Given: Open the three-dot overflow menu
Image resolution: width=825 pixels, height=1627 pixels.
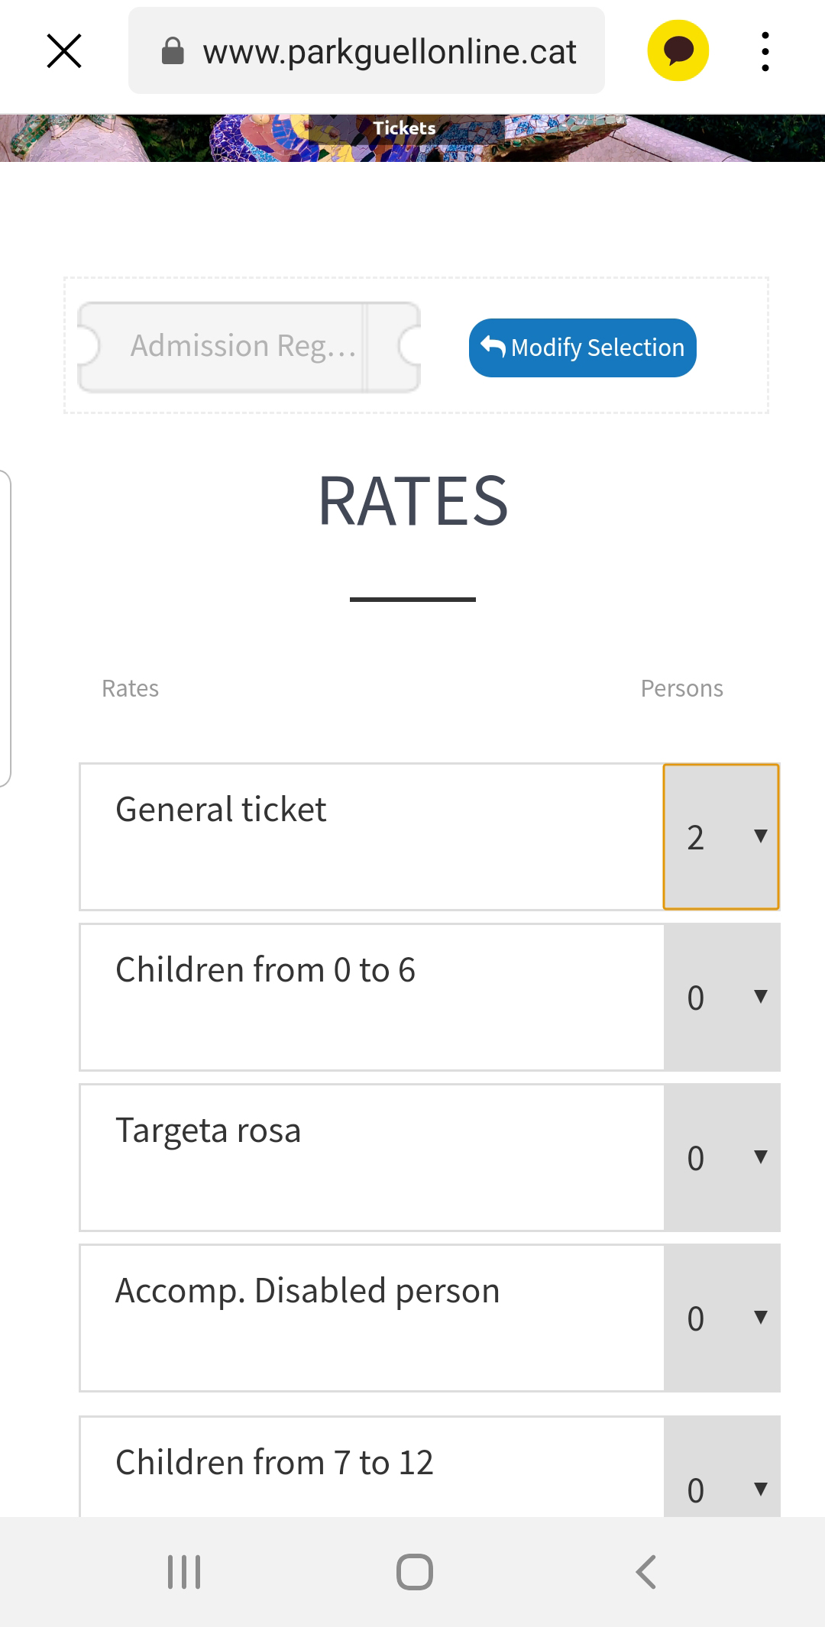Looking at the screenshot, I should 765,51.
